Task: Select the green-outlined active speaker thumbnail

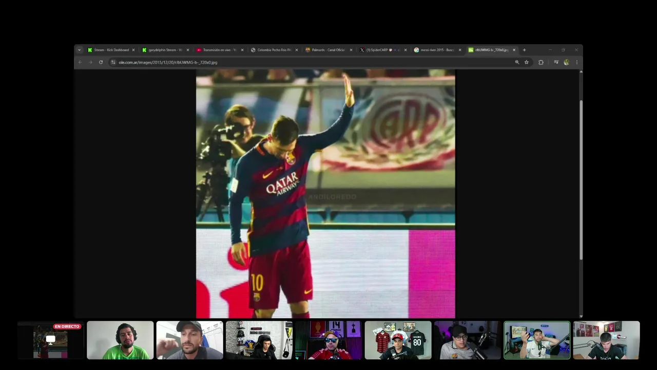Action: (537, 340)
